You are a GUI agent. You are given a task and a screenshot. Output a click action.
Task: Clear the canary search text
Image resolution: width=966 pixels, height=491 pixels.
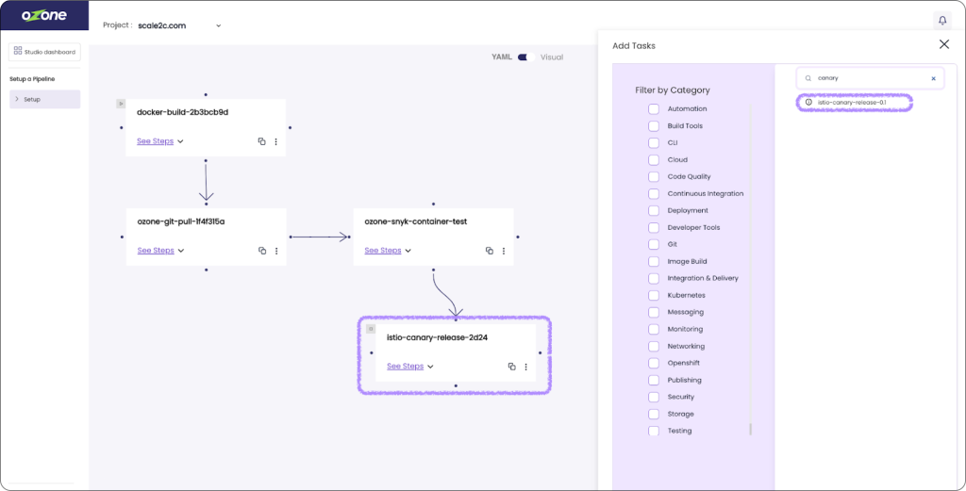click(934, 79)
